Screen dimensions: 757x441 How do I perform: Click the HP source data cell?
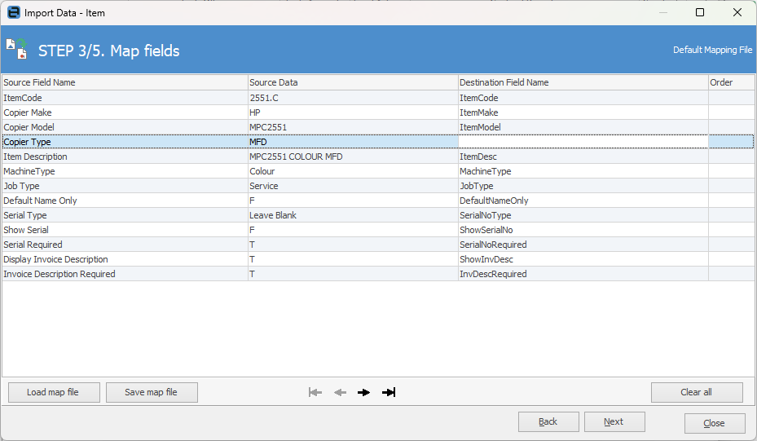click(353, 112)
